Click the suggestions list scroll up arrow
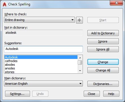This screenshot has width=125, height=102. (x=80, y=58)
